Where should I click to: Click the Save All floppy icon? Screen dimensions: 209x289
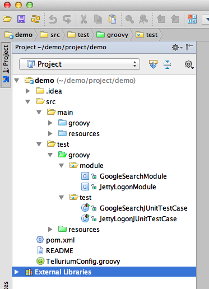[x=21, y=19]
